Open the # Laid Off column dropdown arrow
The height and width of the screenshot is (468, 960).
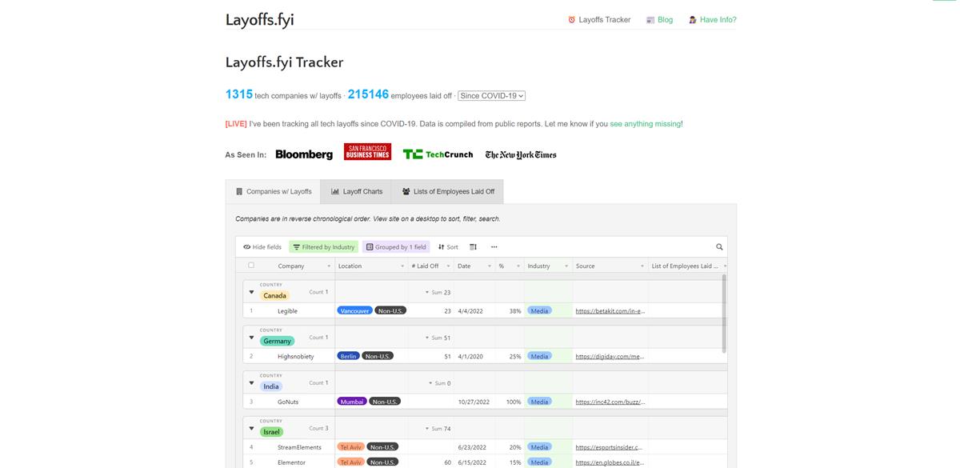coord(448,266)
